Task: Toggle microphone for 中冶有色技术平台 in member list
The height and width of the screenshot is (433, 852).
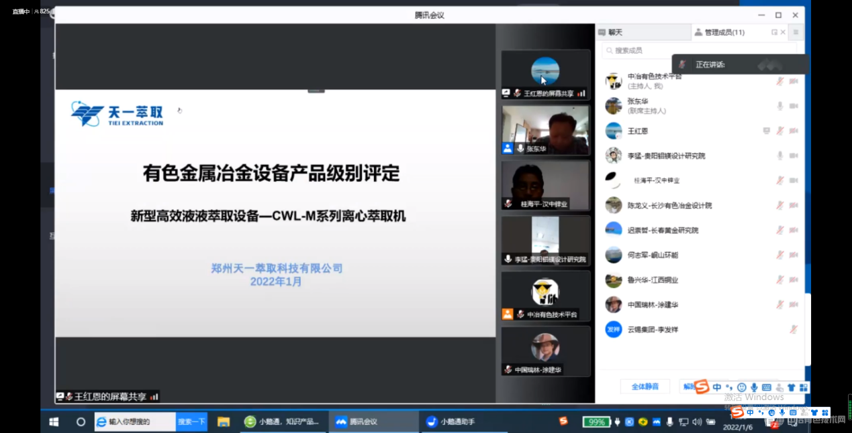Action: point(779,81)
